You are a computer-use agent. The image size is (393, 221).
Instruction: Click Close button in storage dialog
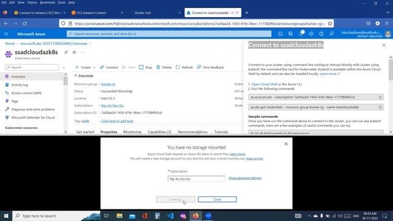click(x=217, y=200)
